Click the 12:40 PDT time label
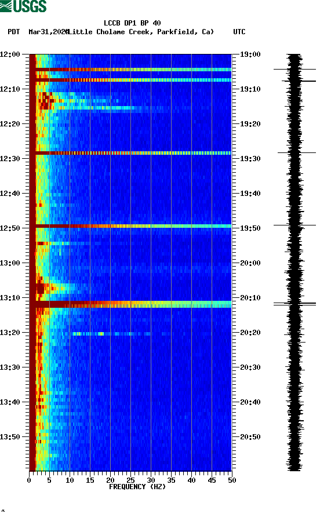Viewport: 320px width, 517px height. [x=10, y=194]
